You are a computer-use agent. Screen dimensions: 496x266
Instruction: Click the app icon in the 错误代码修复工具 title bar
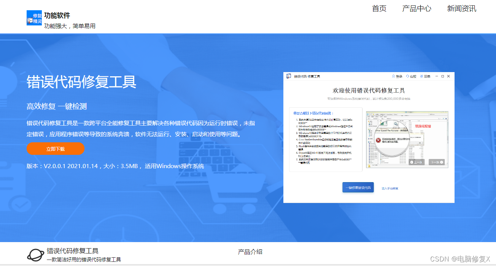coord(289,76)
